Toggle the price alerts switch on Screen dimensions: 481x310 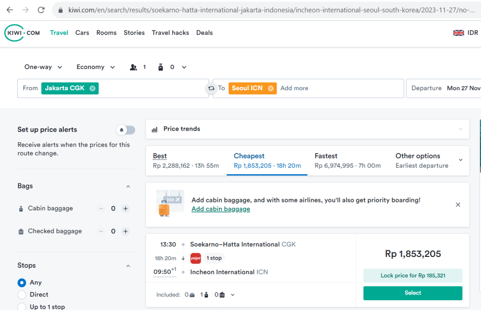(x=125, y=130)
